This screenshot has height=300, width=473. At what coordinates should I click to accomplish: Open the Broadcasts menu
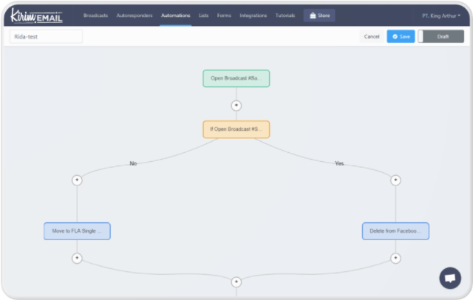point(96,16)
